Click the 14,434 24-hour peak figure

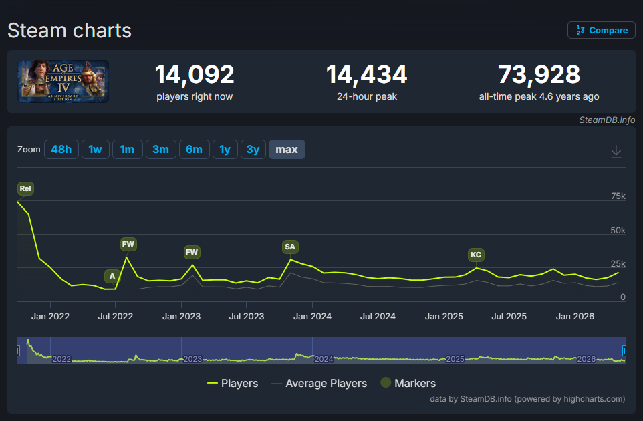[366, 75]
